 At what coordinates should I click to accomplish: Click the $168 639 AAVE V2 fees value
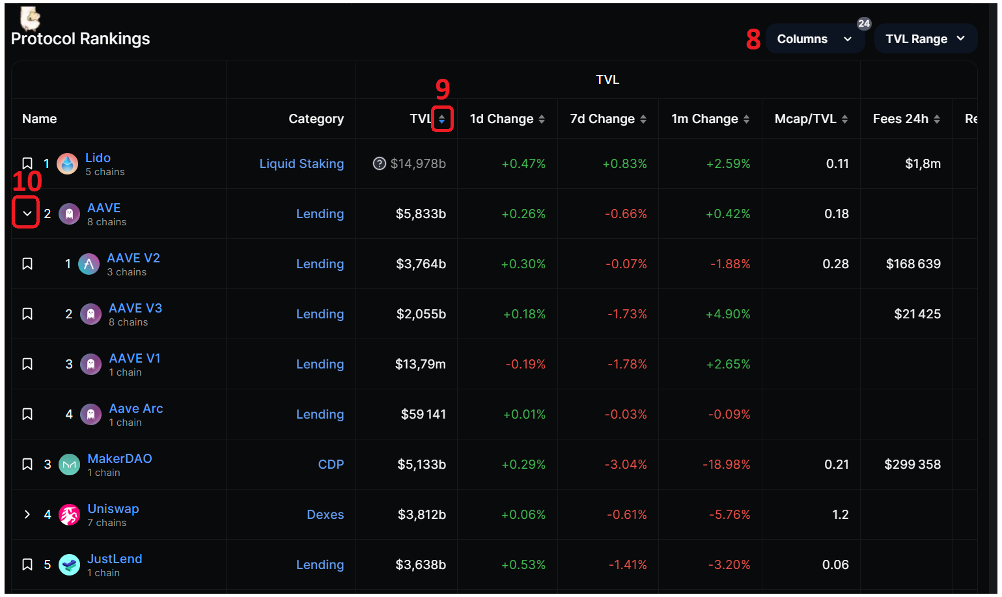point(913,264)
